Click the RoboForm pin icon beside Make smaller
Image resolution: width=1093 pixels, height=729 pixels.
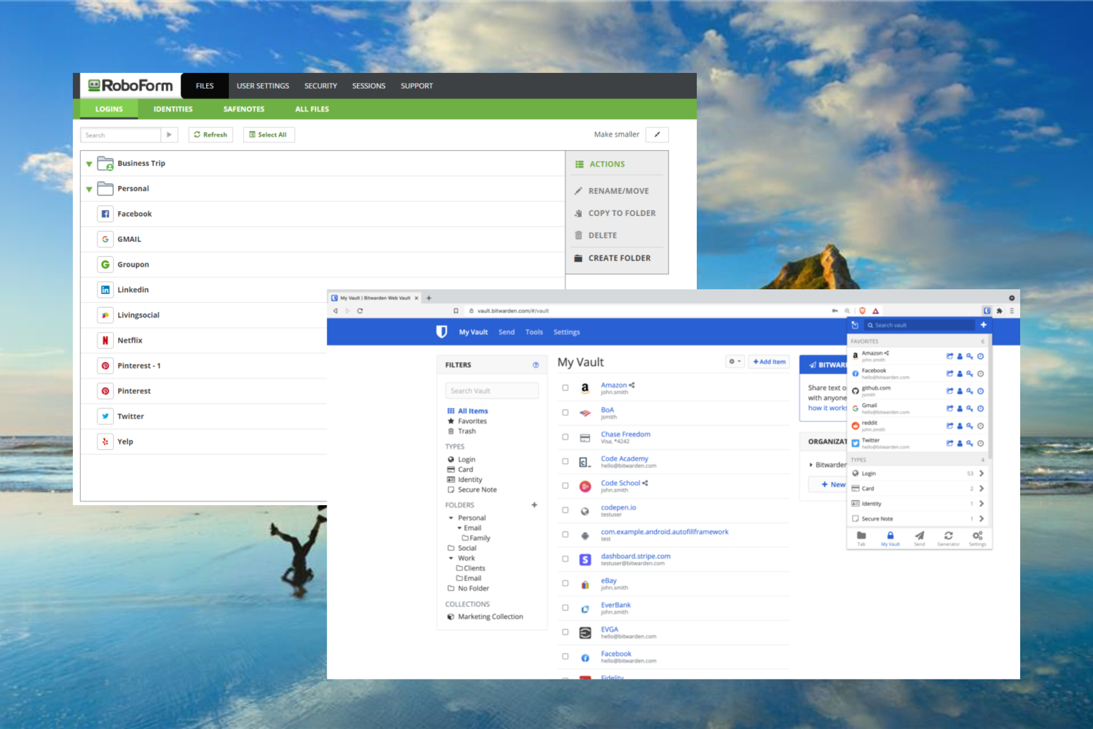(657, 134)
